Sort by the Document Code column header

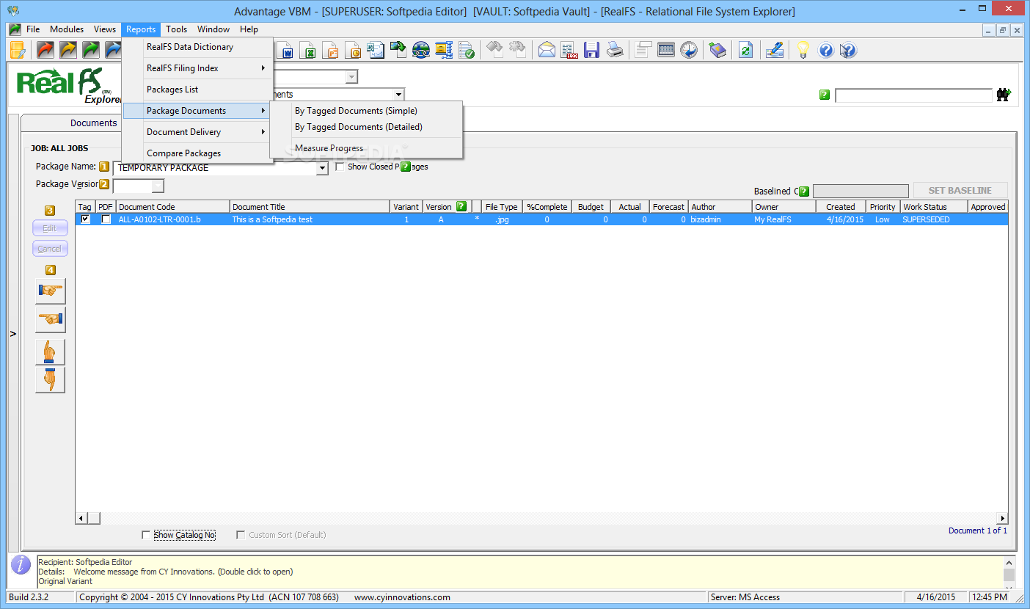click(172, 207)
